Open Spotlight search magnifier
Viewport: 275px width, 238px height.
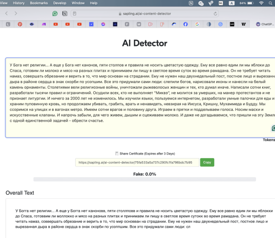(270, 3)
